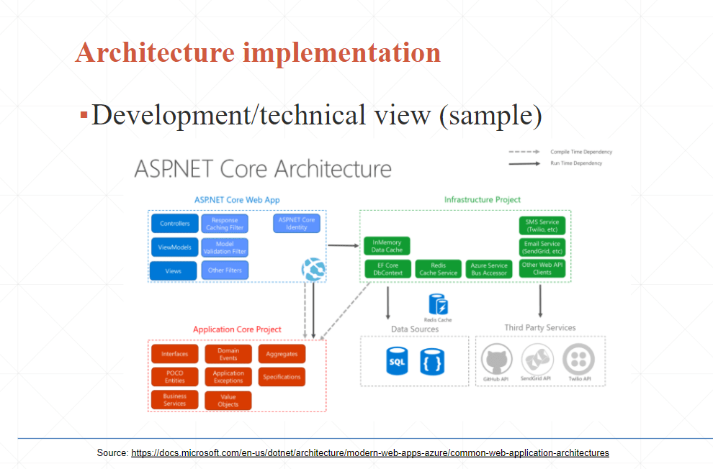
Task: Click the 'Source:' label
Action: (x=113, y=452)
